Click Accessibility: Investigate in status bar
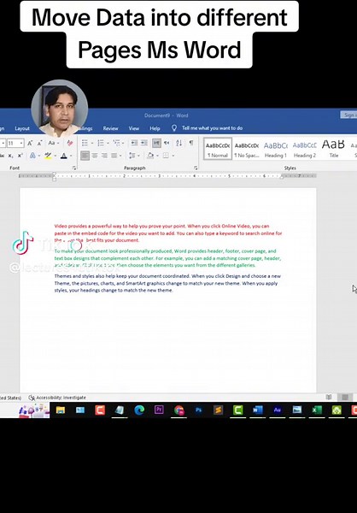Viewport: 357px width, 513px height. (x=57, y=398)
